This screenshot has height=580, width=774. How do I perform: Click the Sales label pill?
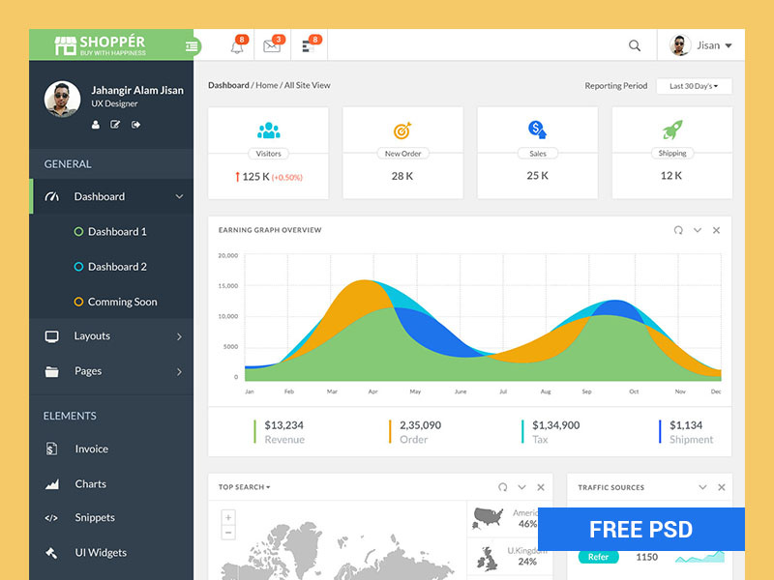(x=538, y=154)
